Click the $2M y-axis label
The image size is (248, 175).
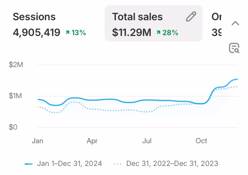pyautogui.click(x=16, y=65)
